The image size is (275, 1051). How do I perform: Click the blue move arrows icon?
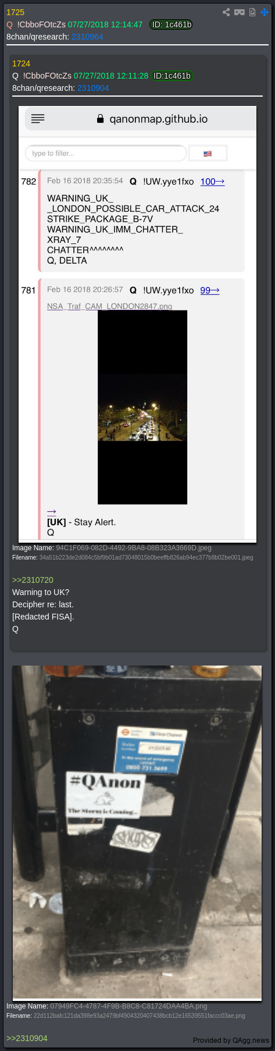(x=265, y=12)
